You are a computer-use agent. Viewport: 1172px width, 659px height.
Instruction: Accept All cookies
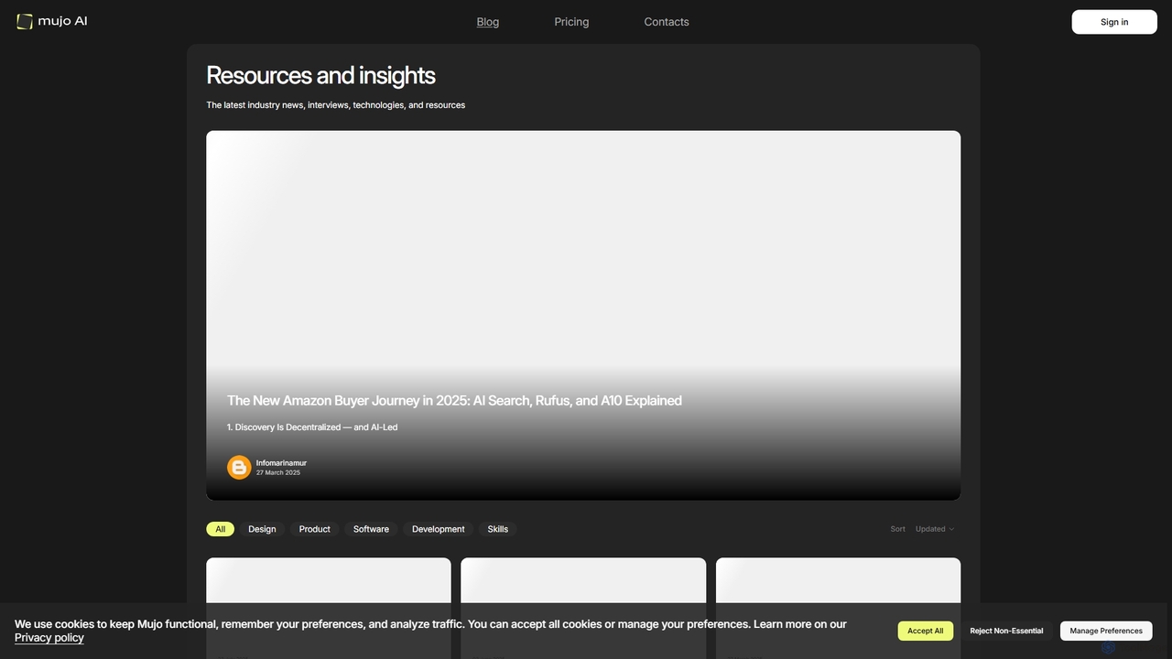click(926, 631)
